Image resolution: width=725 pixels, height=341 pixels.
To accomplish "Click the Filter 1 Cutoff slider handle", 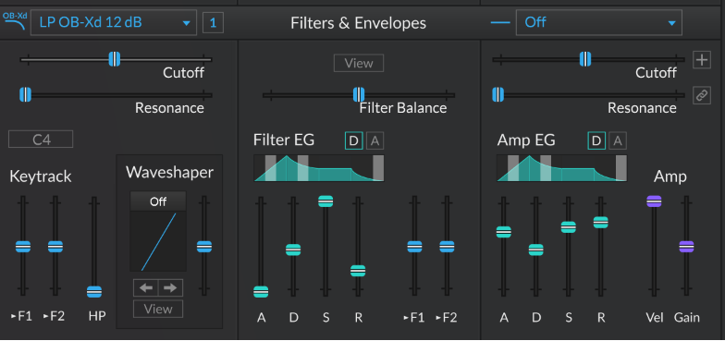I will (x=115, y=59).
